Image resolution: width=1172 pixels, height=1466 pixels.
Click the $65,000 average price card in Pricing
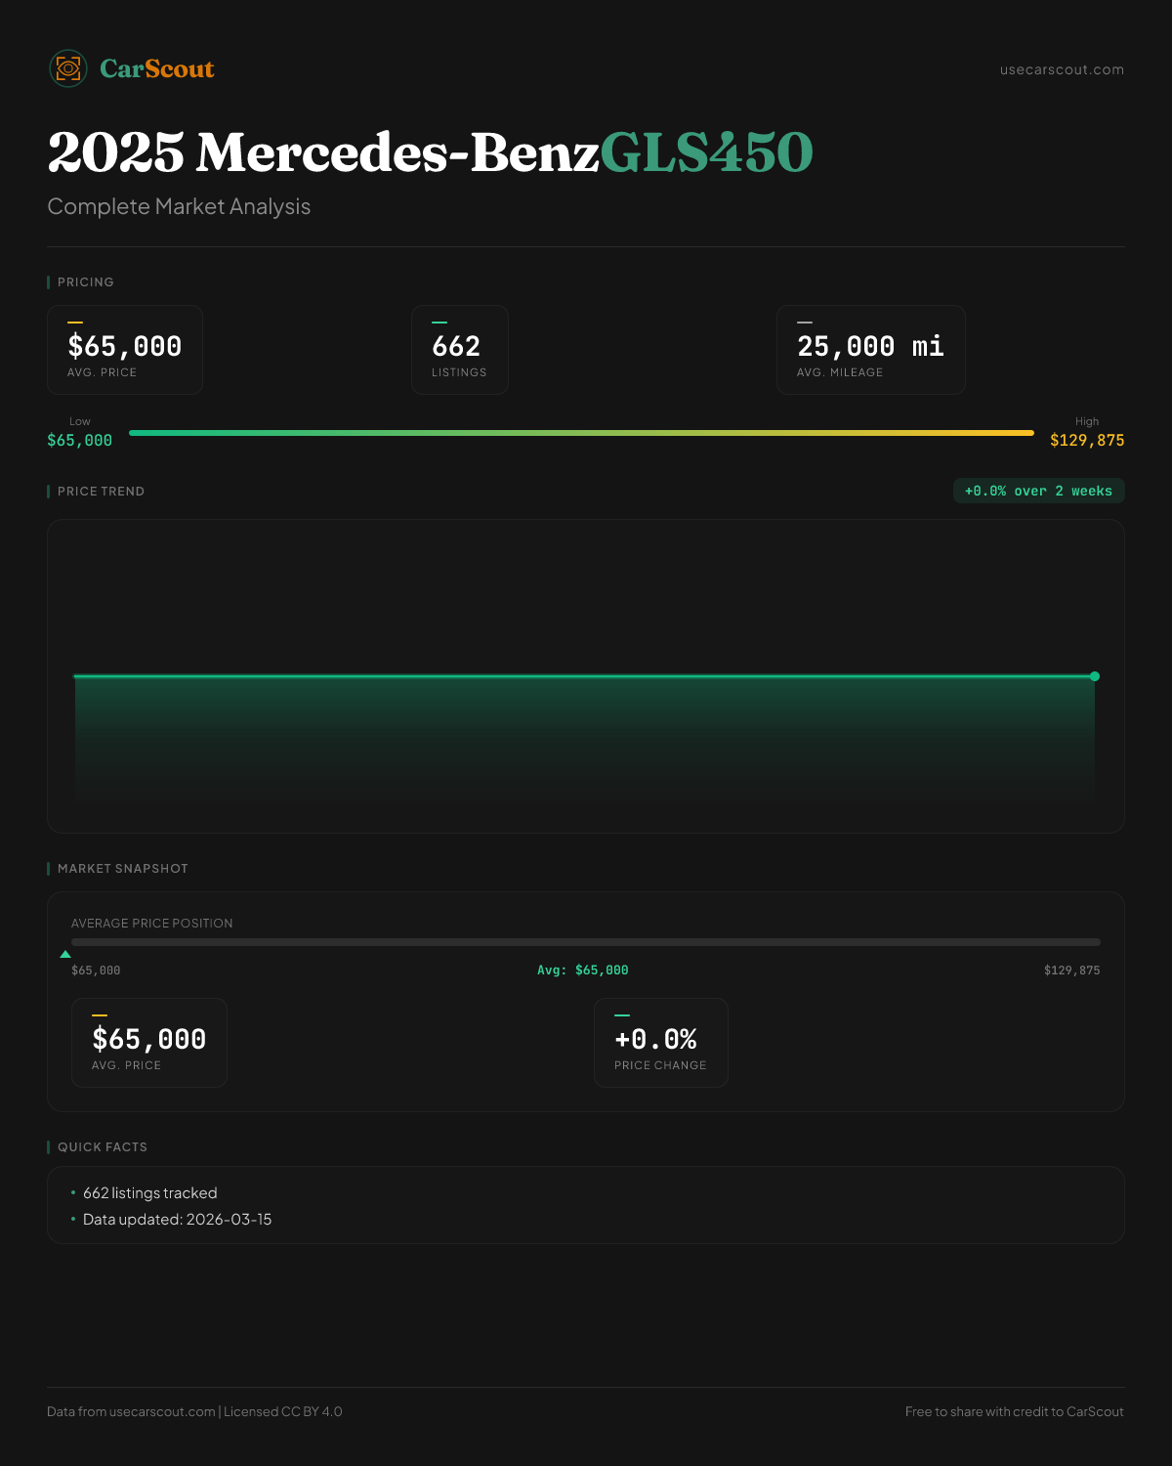click(125, 350)
